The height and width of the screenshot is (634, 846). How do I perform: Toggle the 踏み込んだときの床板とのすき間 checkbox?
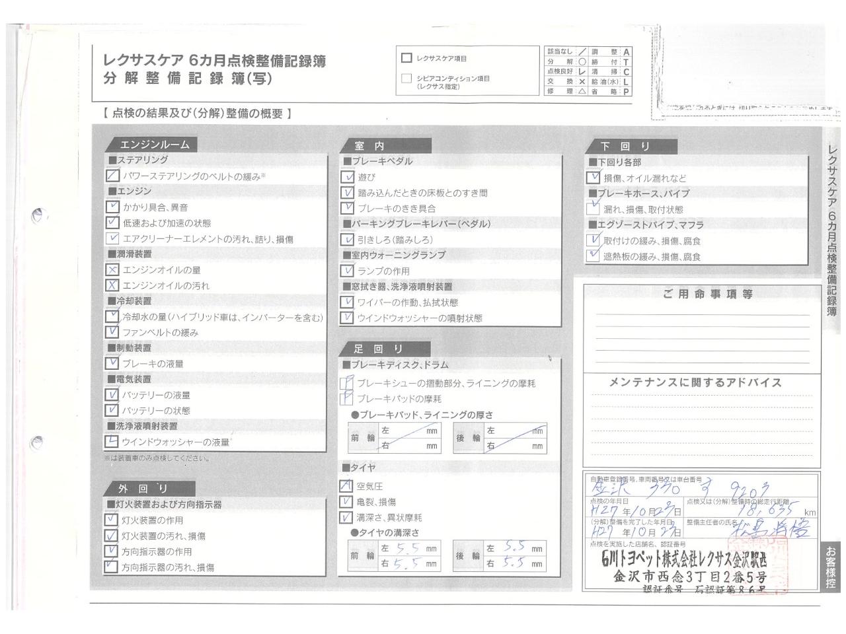pyautogui.click(x=348, y=193)
